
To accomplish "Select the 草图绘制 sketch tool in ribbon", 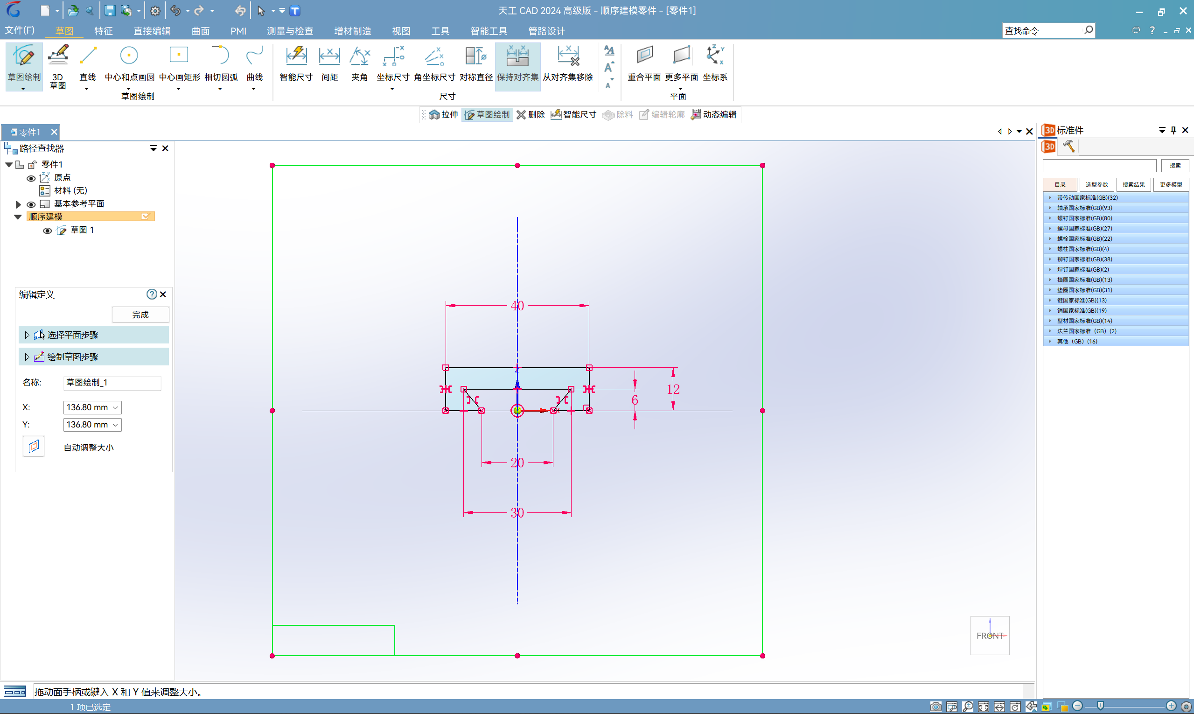I will [24, 66].
